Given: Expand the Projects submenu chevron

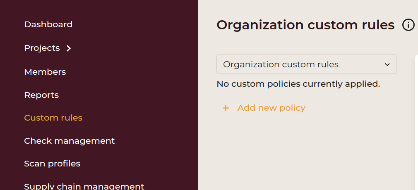Looking at the screenshot, I should [69, 48].
